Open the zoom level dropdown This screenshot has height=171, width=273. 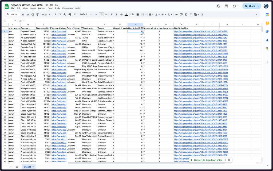[x=45, y=14]
